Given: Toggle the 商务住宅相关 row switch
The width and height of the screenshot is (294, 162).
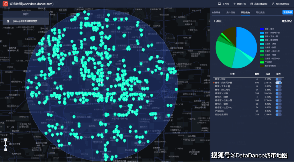Looking at the screenshot, I should coord(278,115).
